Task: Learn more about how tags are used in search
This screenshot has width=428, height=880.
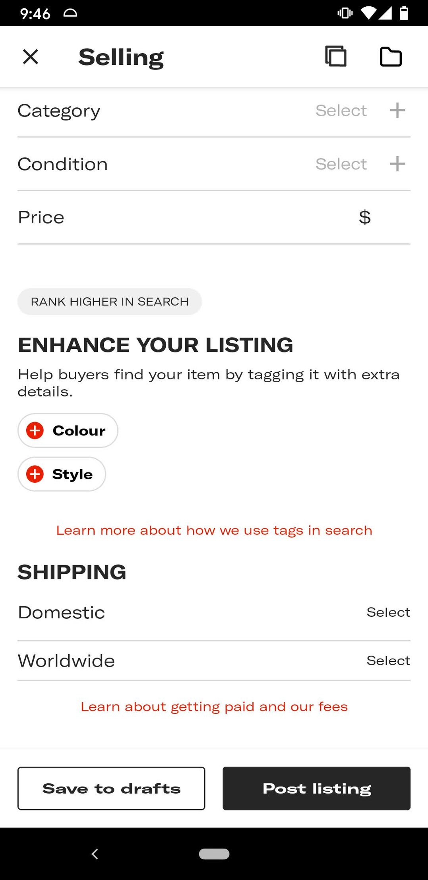Action: tap(214, 530)
